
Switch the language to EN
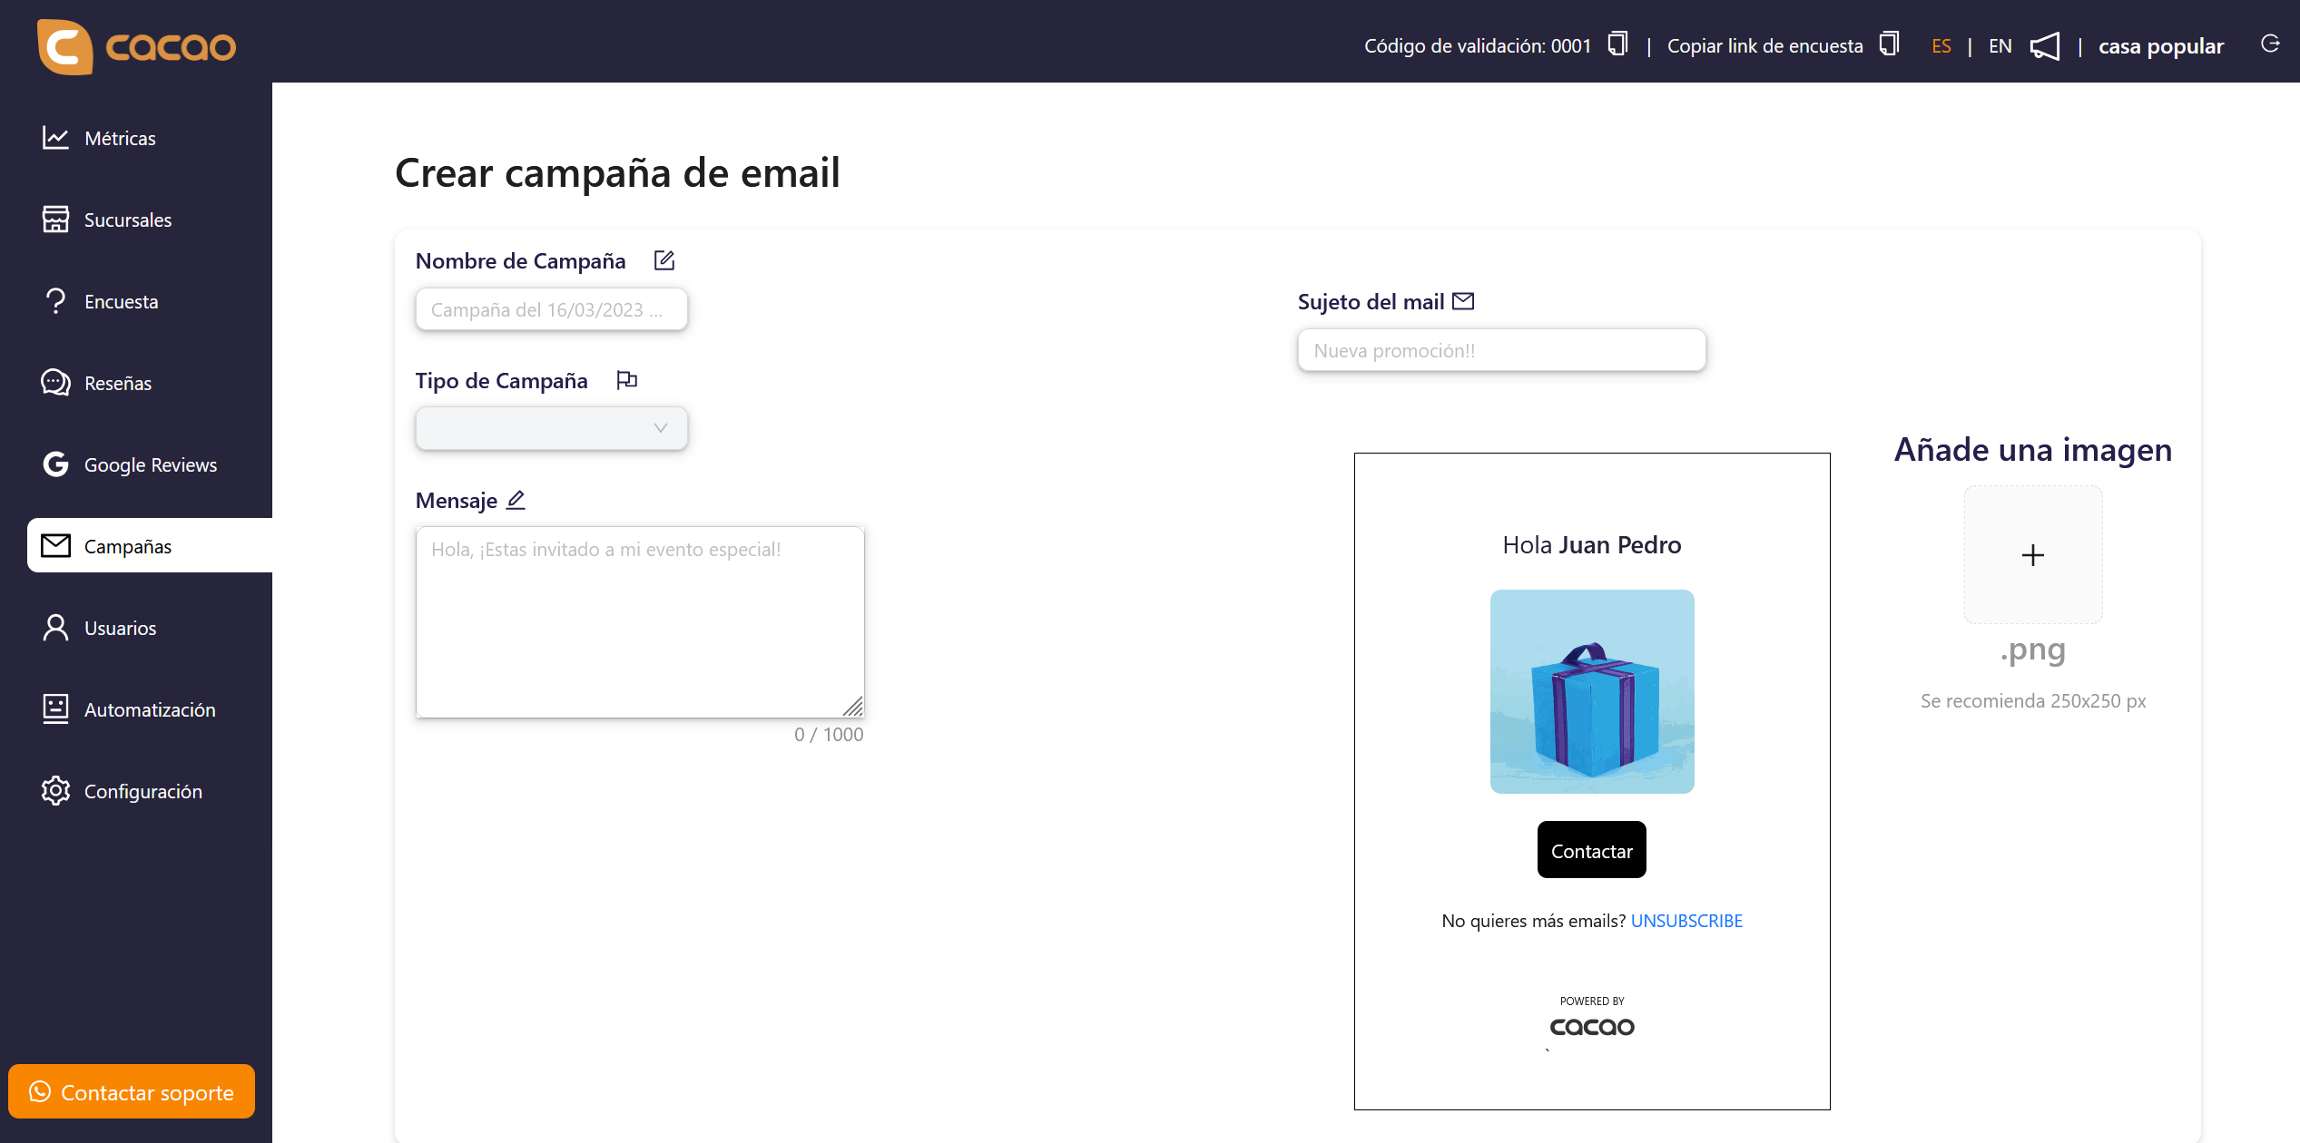pyautogui.click(x=2000, y=45)
